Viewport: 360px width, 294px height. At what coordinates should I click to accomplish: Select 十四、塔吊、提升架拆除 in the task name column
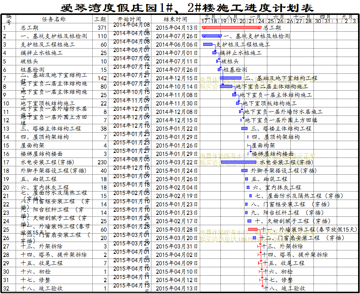pos(54,255)
